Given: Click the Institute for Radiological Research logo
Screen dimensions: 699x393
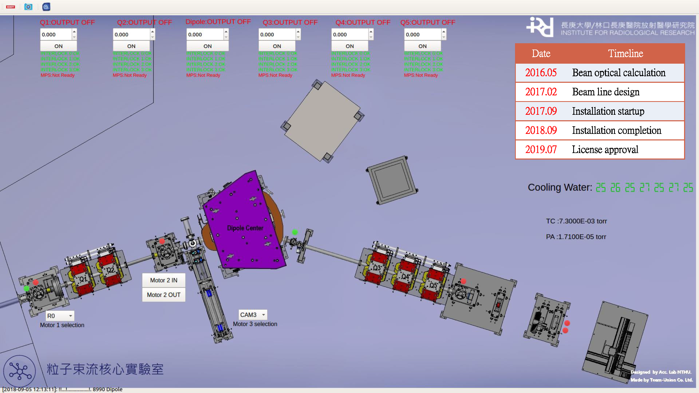Looking at the screenshot, I should [x=540, y=27].
